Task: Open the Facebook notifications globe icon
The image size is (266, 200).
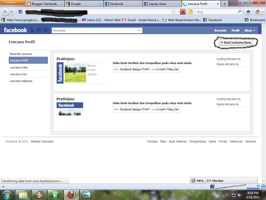Action: [45, 30]
